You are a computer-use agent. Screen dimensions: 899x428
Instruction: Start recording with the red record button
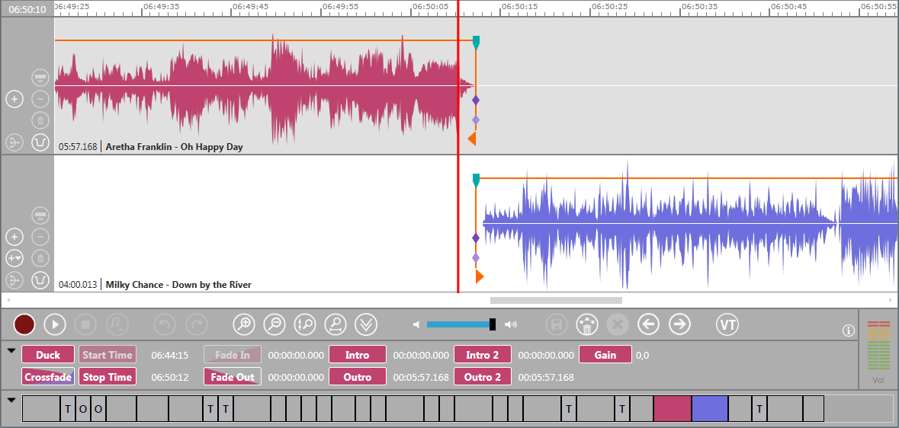[24, 324]
